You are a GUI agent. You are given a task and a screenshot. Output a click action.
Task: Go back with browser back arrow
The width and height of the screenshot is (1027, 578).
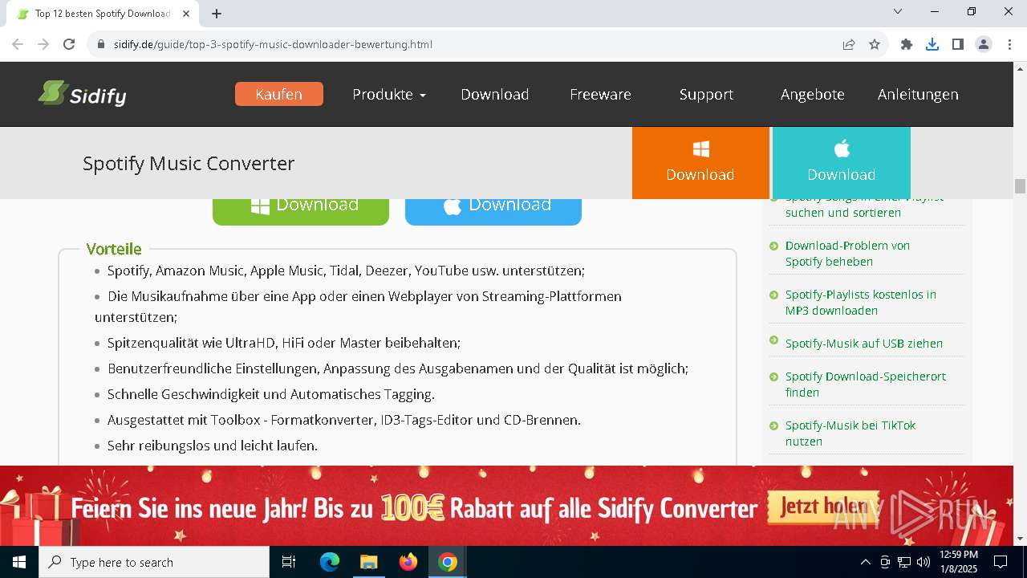coord(18,44)
